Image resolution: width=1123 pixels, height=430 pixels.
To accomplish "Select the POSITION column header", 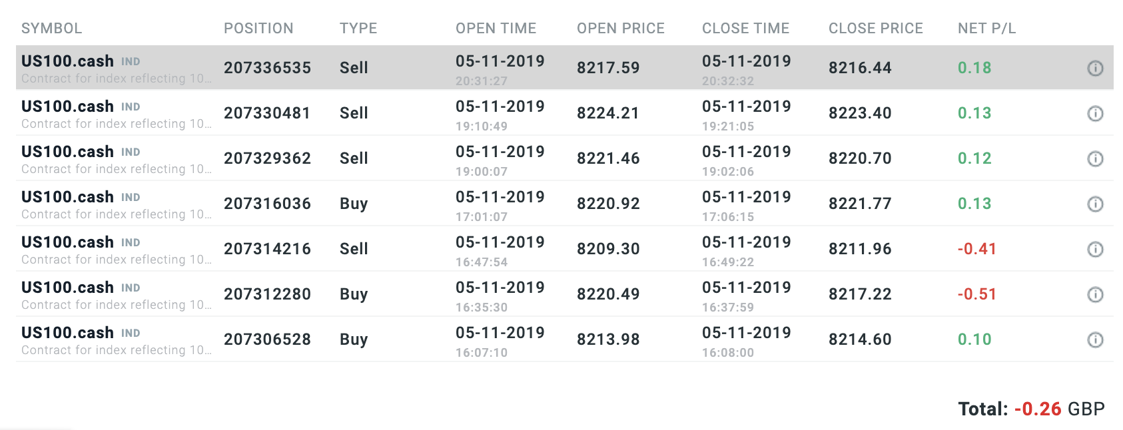I will point(258,29).
